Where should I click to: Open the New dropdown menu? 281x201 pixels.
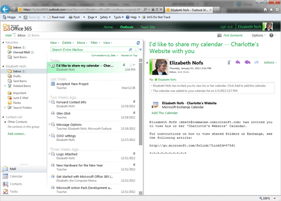click(x=55, y=43)
